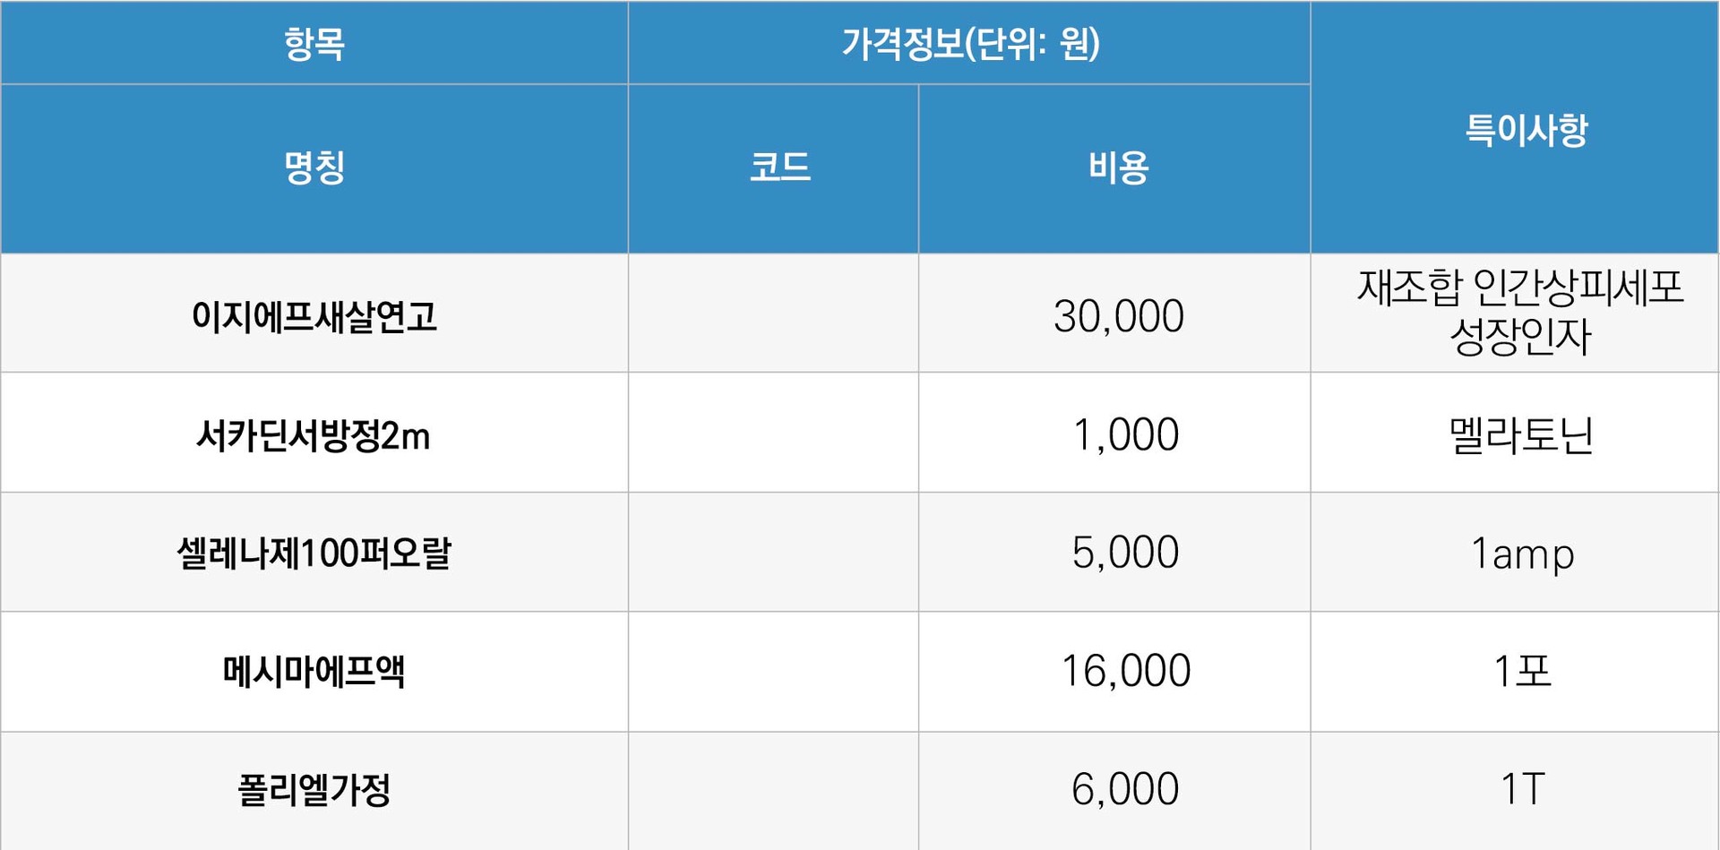The image size is (1720, 850).
Task: Select the 명칭 column header
Action: pos(314,168)
